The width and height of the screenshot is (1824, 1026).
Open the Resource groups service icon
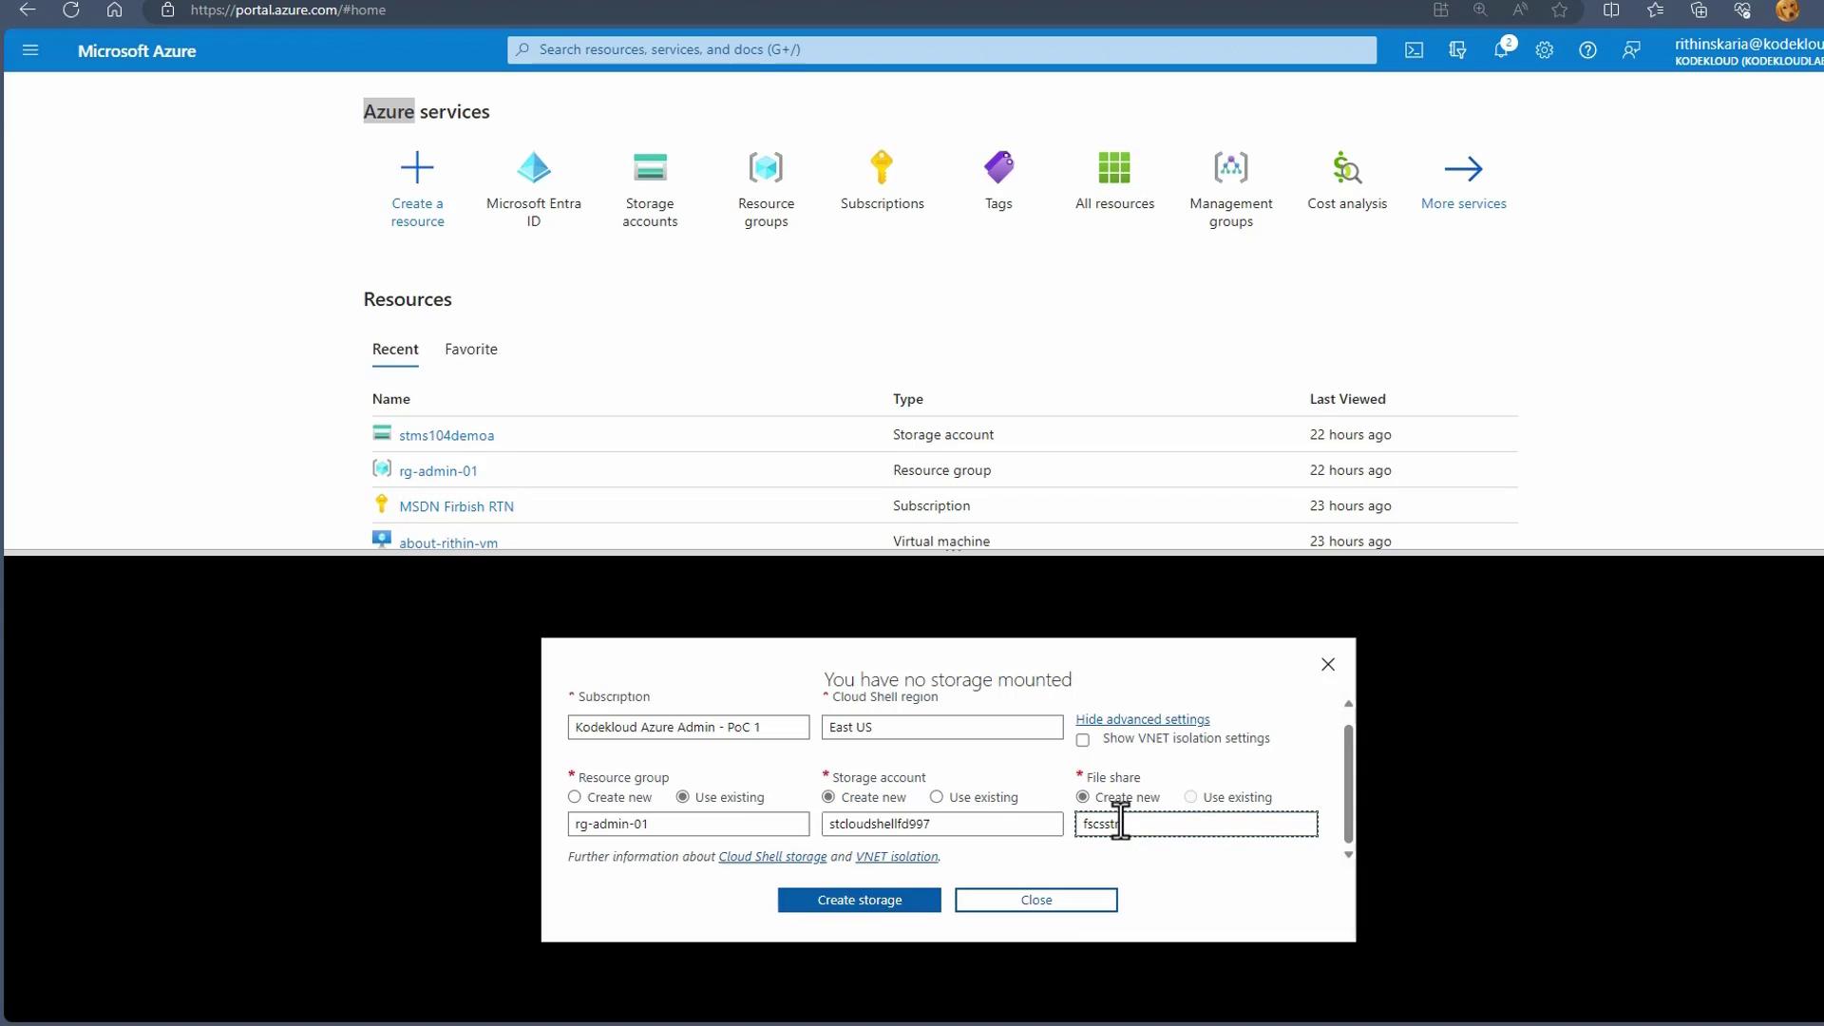[x=766, y=168]
